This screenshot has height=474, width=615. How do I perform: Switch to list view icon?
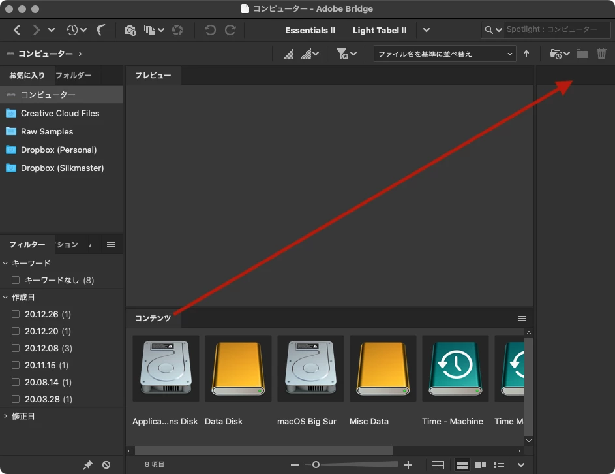click(498, 465)
